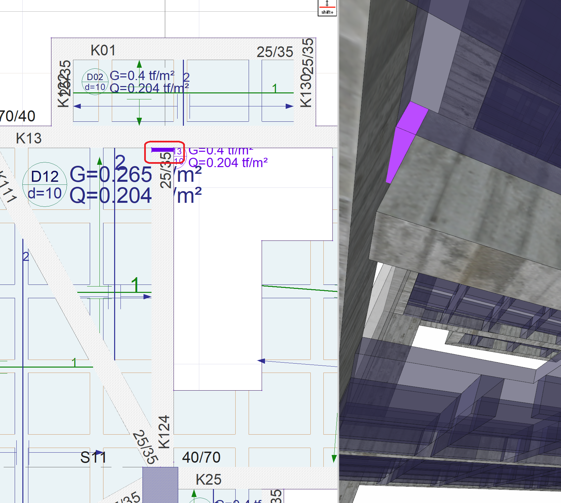This screenshot has width=561, height=503.
Task: Select the K13 beam label
Action: tap(29, 138)
